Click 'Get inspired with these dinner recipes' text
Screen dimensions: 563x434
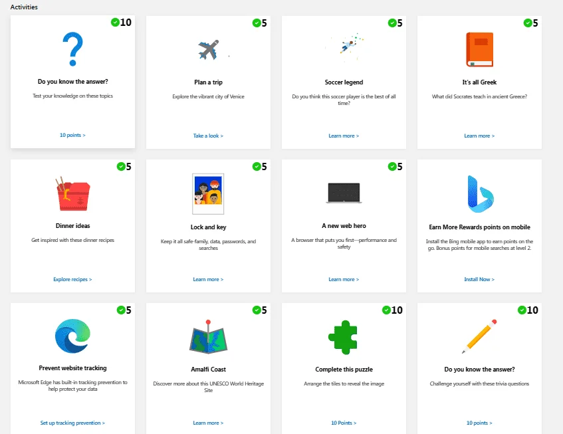coord(72,240)
